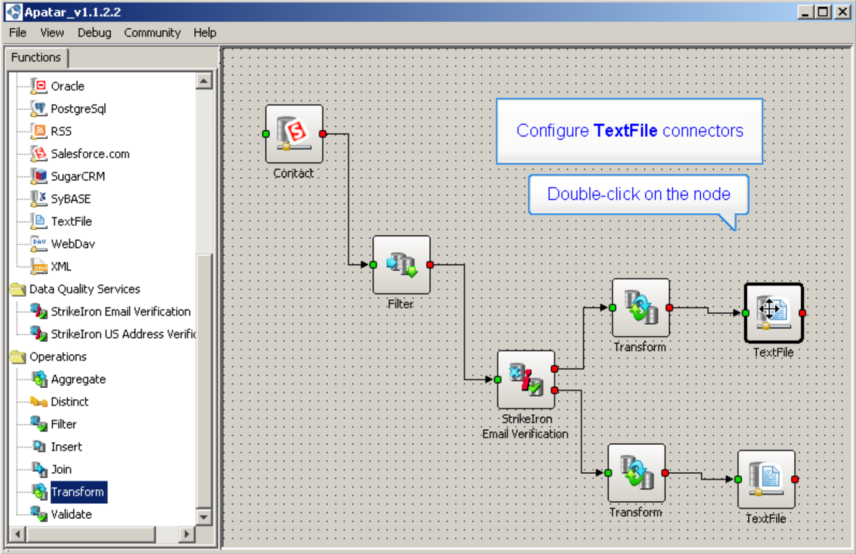The image size is (856, 554).
Task: Click the red output port of upper Transform node
Action: [x=669, y=308]
